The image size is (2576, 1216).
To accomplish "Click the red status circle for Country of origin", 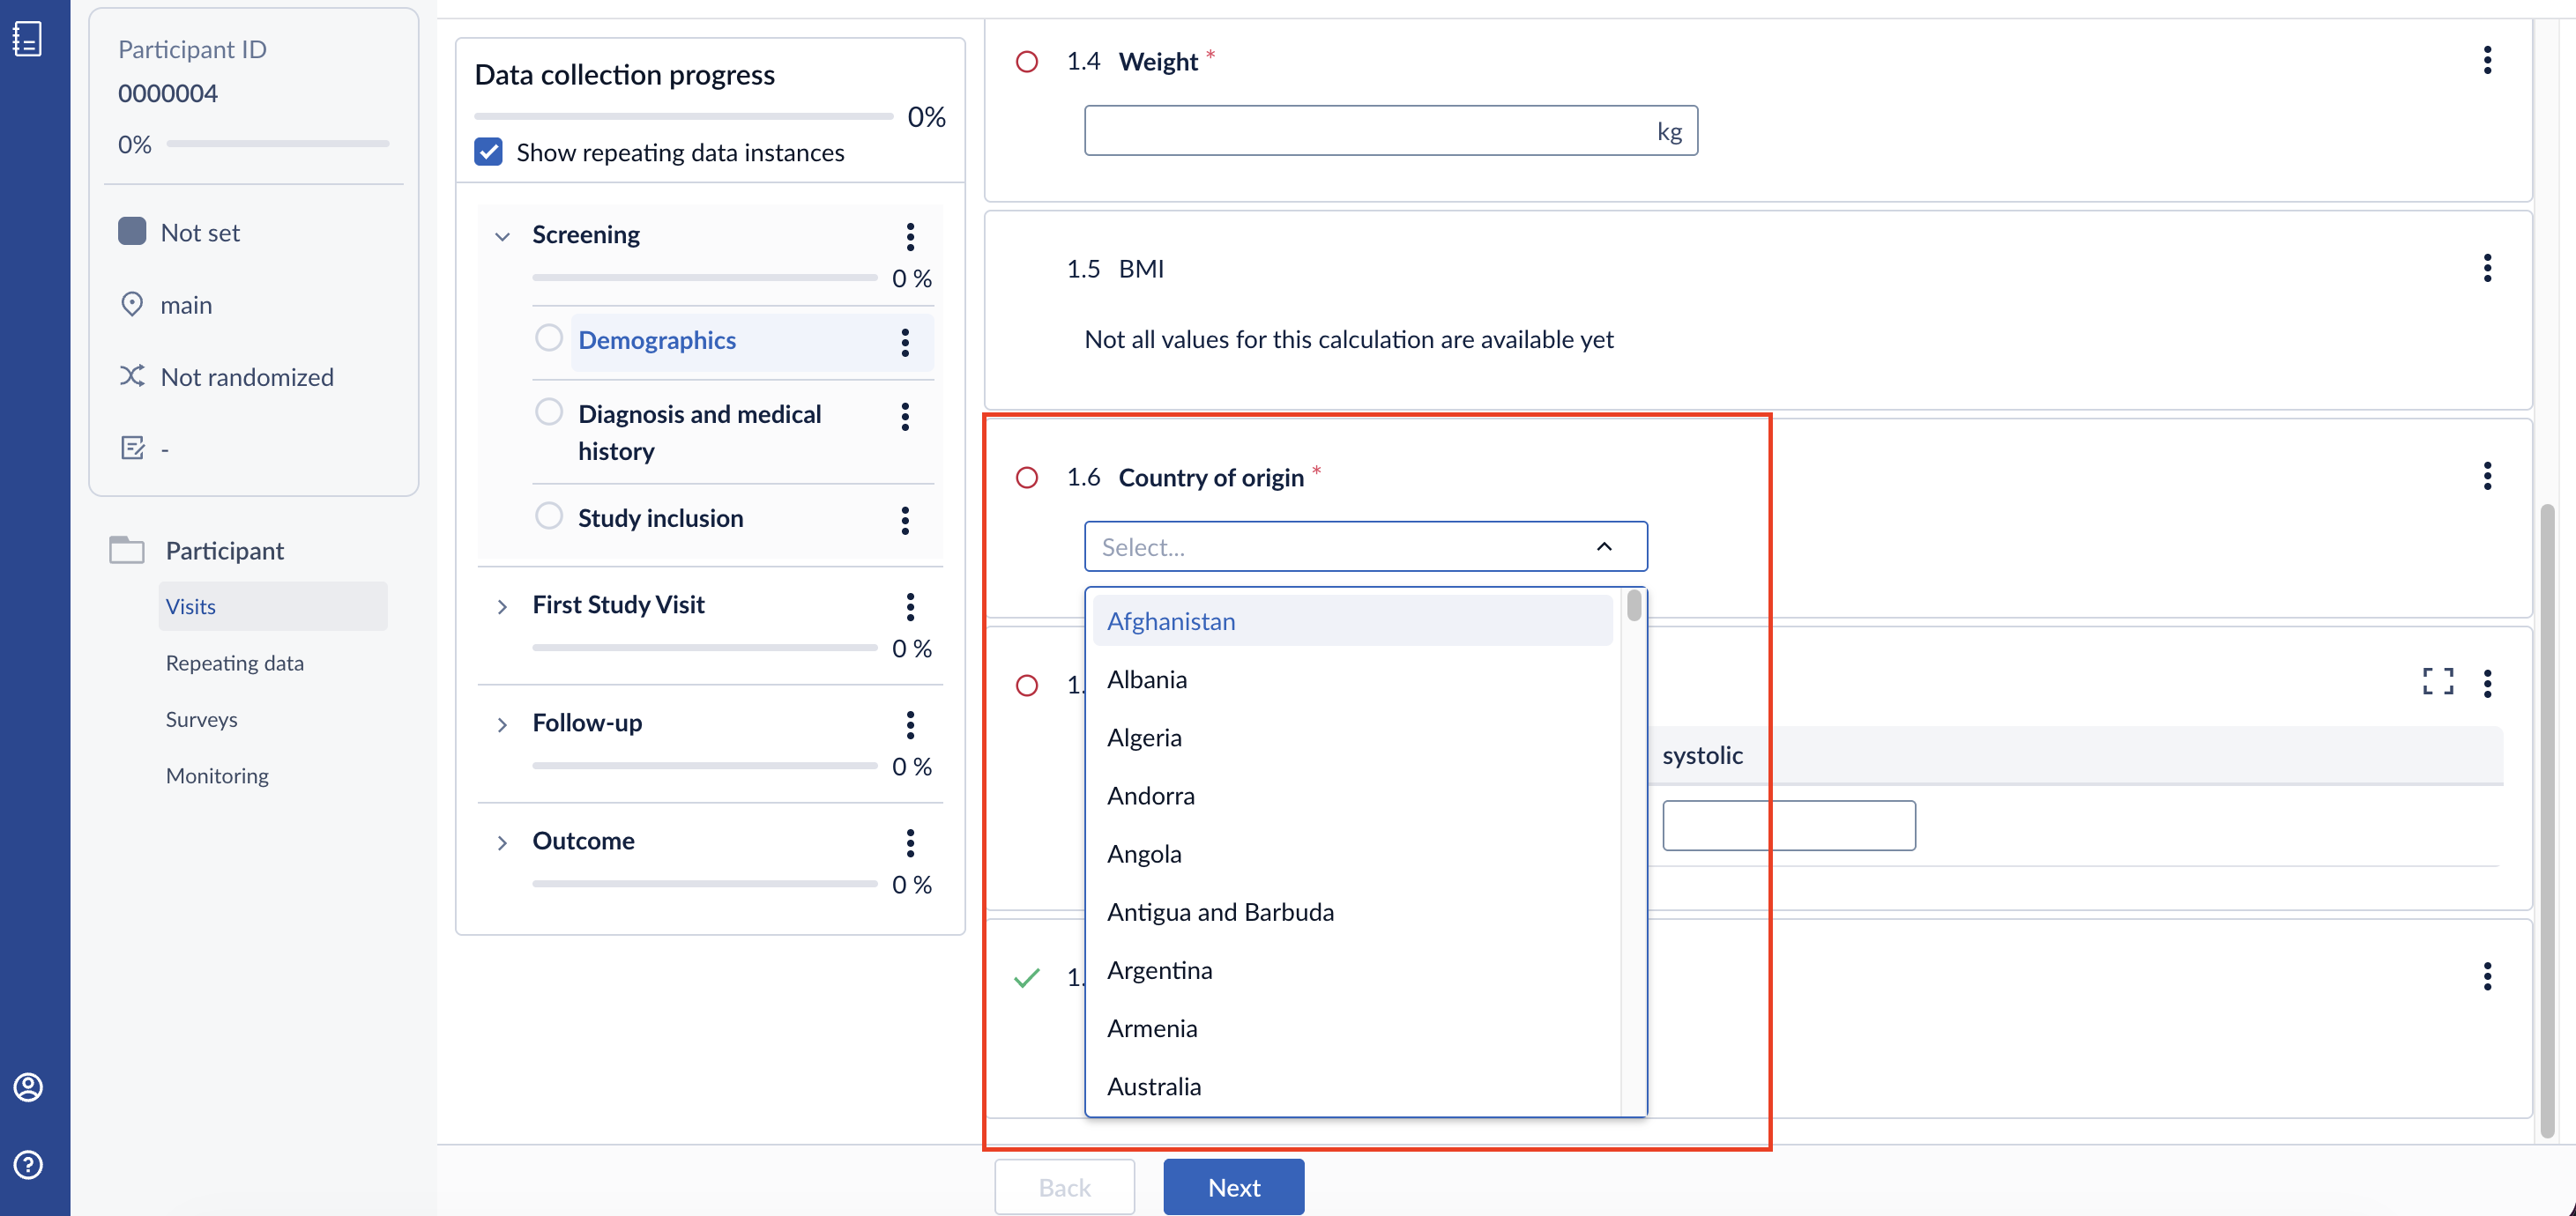I will [1027, 478].
